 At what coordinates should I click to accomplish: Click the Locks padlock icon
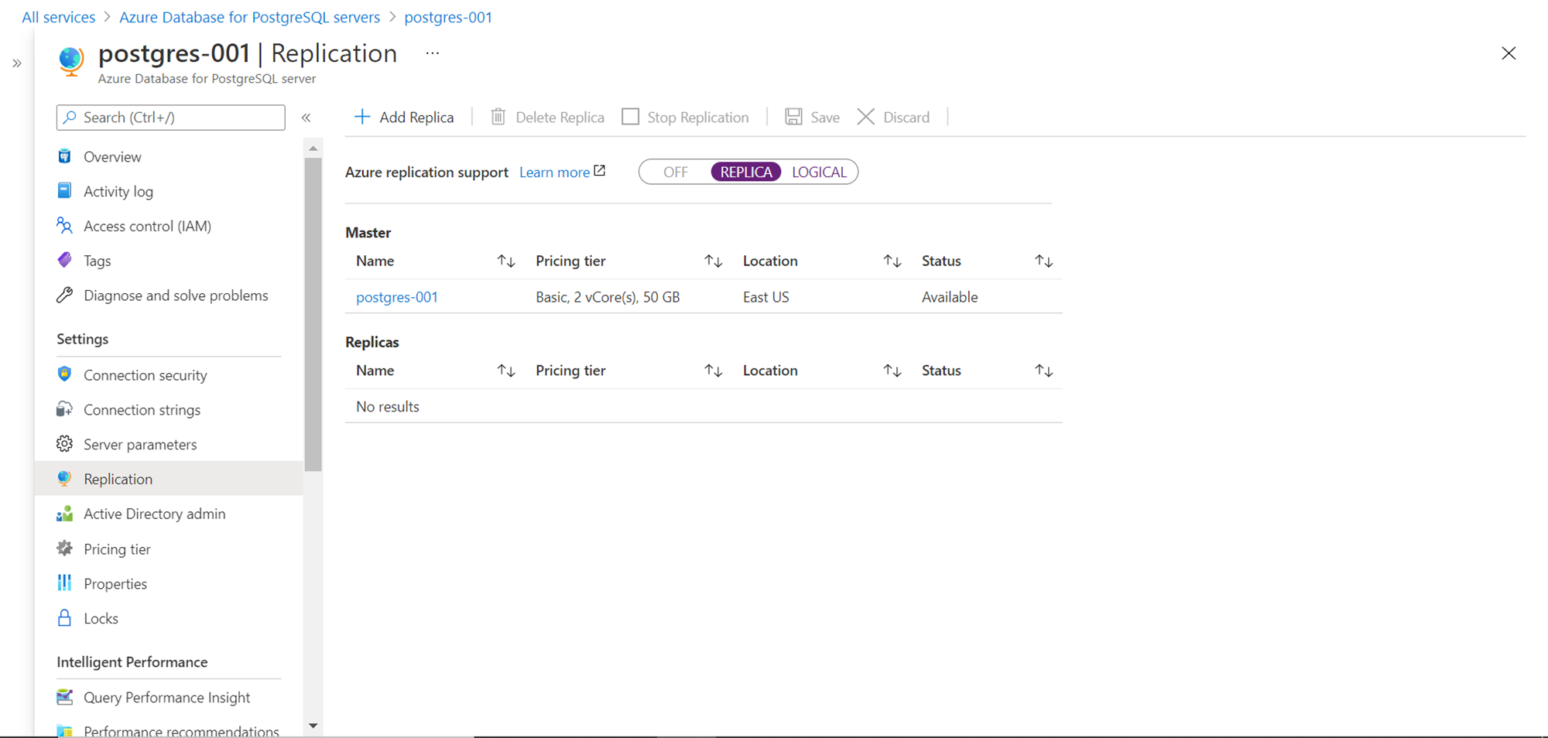click(65, 618)
